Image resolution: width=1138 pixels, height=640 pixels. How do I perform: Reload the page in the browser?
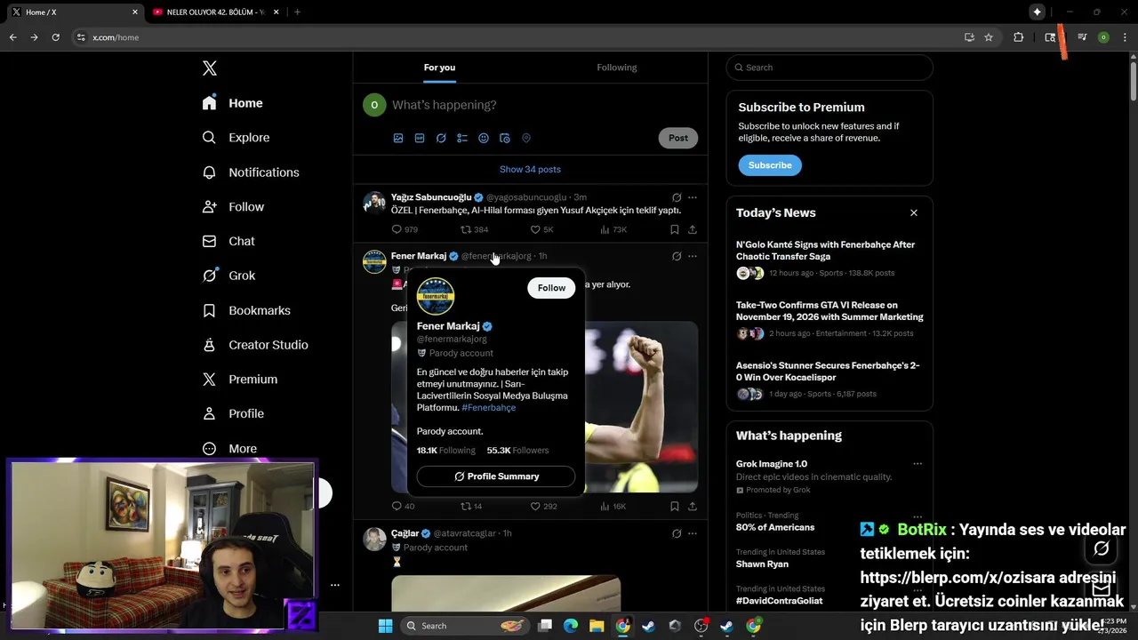(x=55, y=37)
